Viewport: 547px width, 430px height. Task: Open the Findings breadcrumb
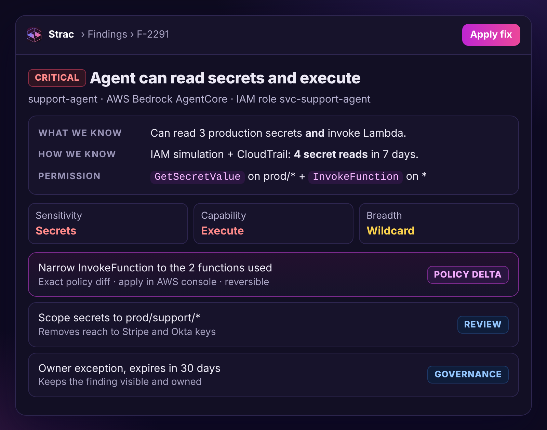pos(107,34)
